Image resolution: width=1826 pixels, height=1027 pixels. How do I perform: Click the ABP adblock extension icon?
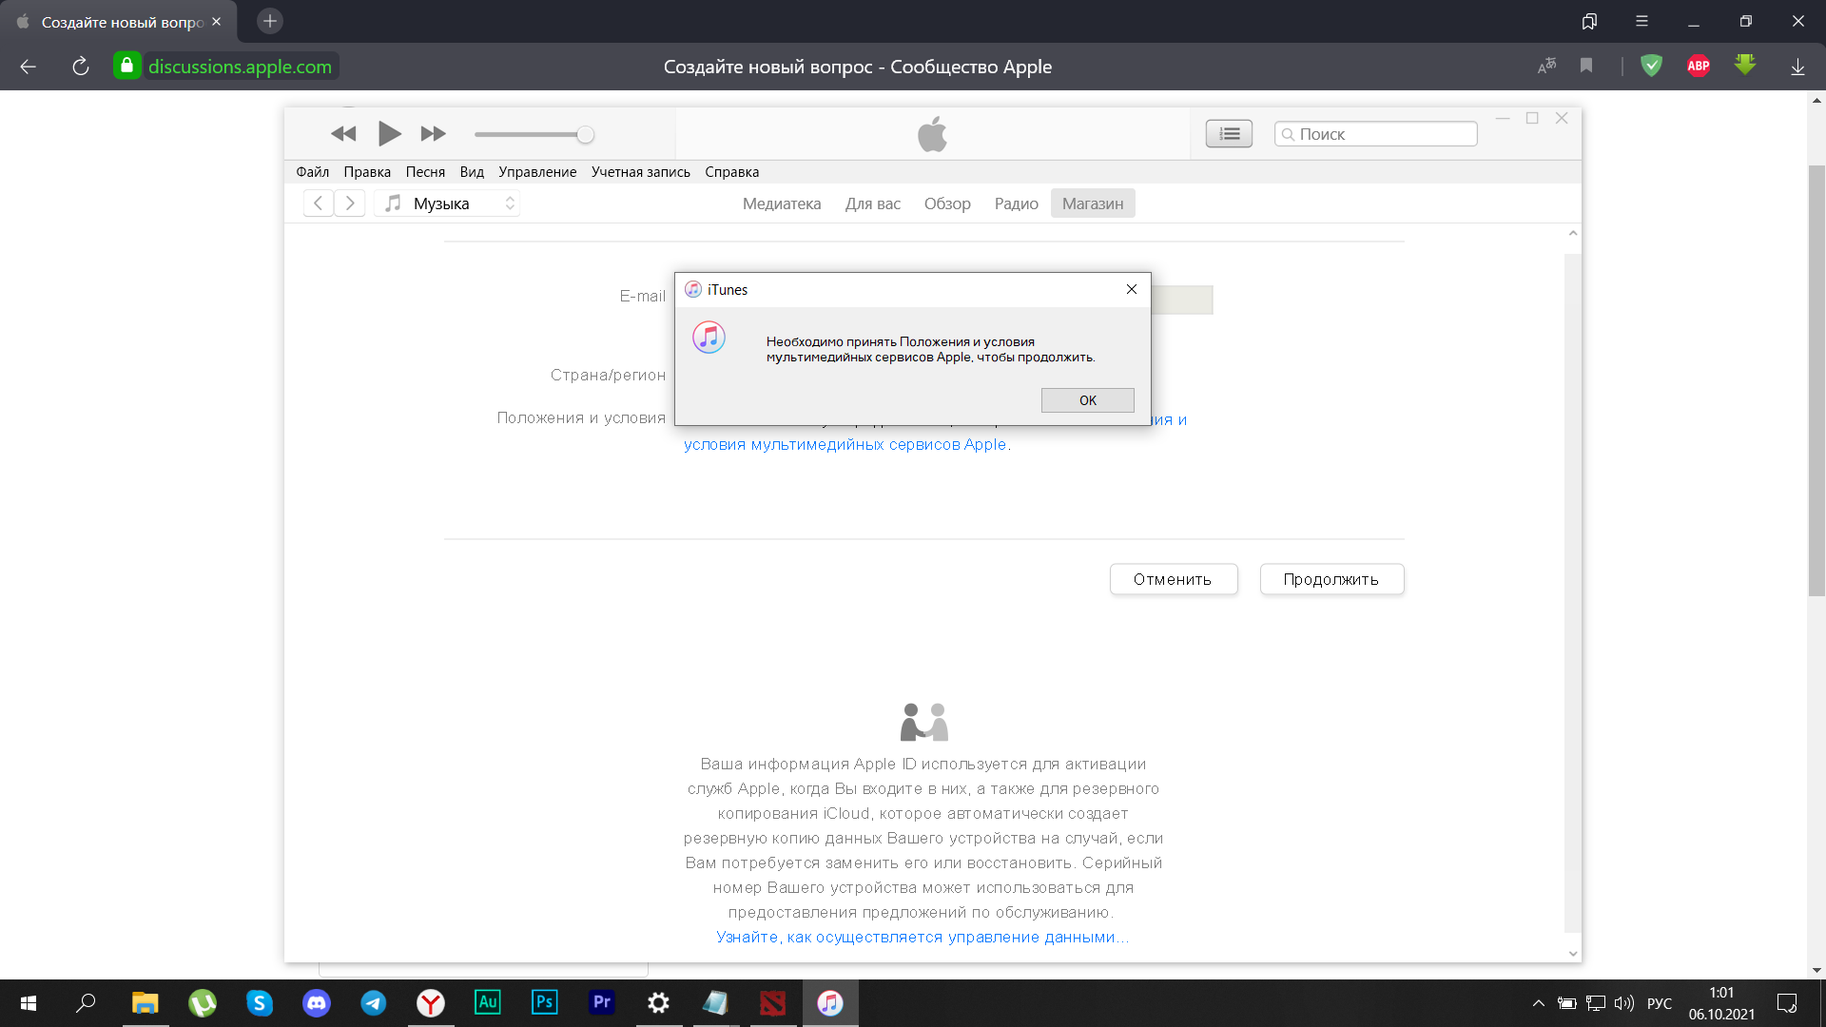(x=1698, y=66)
